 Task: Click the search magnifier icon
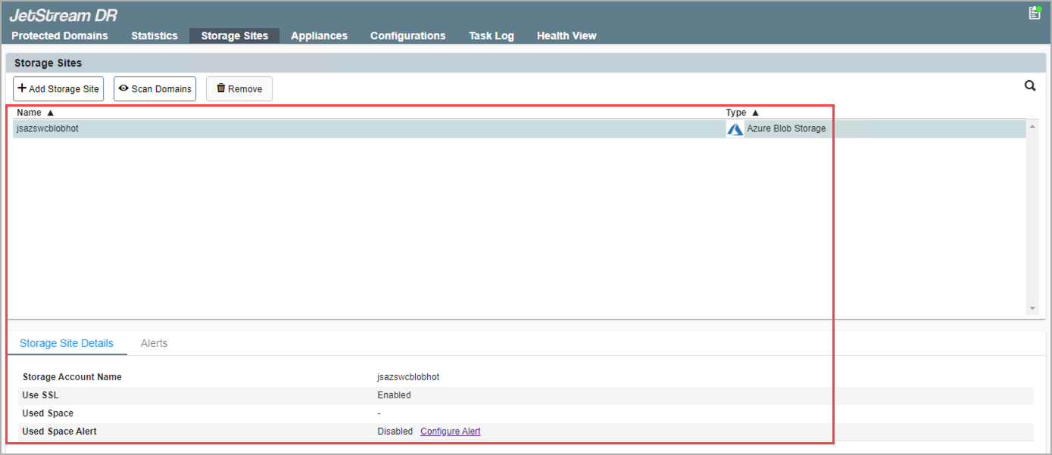point(1030,86)
